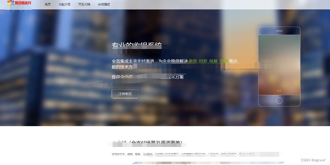
Task: Tap the phone mockup's round home button
Action: tap(279, 101)
